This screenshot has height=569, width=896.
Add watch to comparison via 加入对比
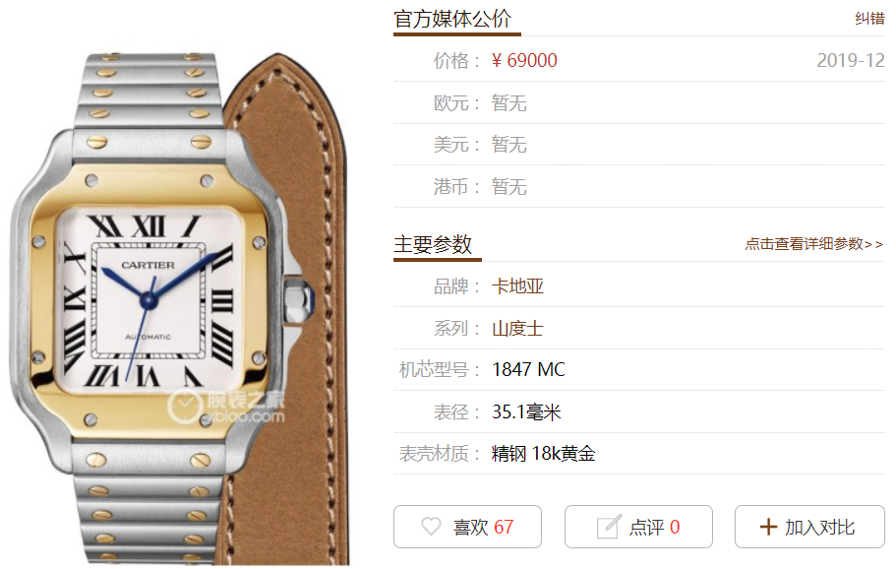tap(809, 527)
